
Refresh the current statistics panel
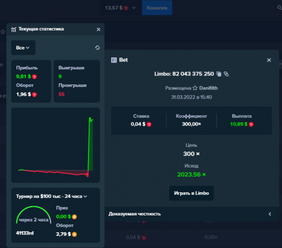point(98,48)
